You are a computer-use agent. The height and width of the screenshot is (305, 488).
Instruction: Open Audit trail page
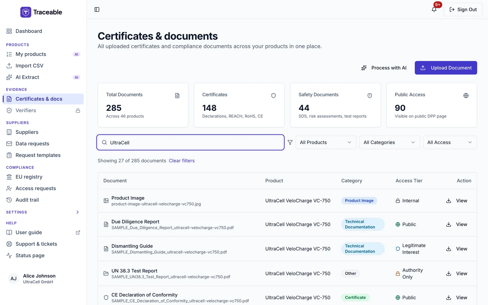coord(43,200)
